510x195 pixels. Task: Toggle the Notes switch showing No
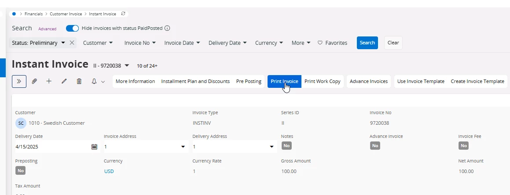(x=286, y=145)
